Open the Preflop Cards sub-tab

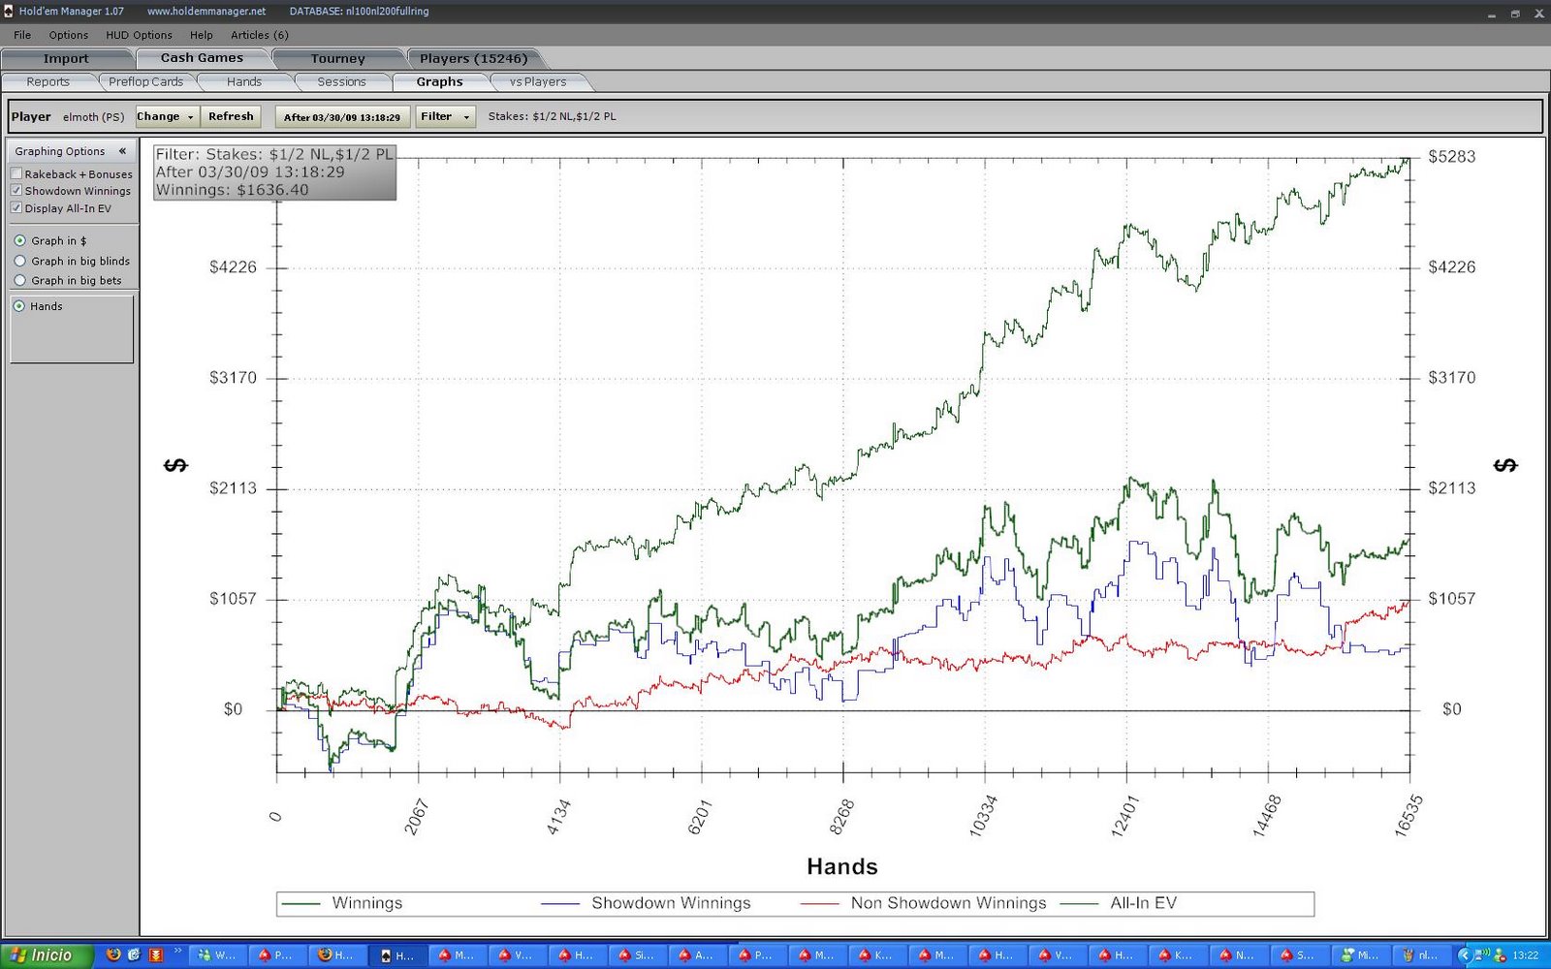(145, 82)
